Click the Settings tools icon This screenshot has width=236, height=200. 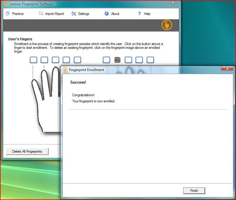tap(73, 13)
